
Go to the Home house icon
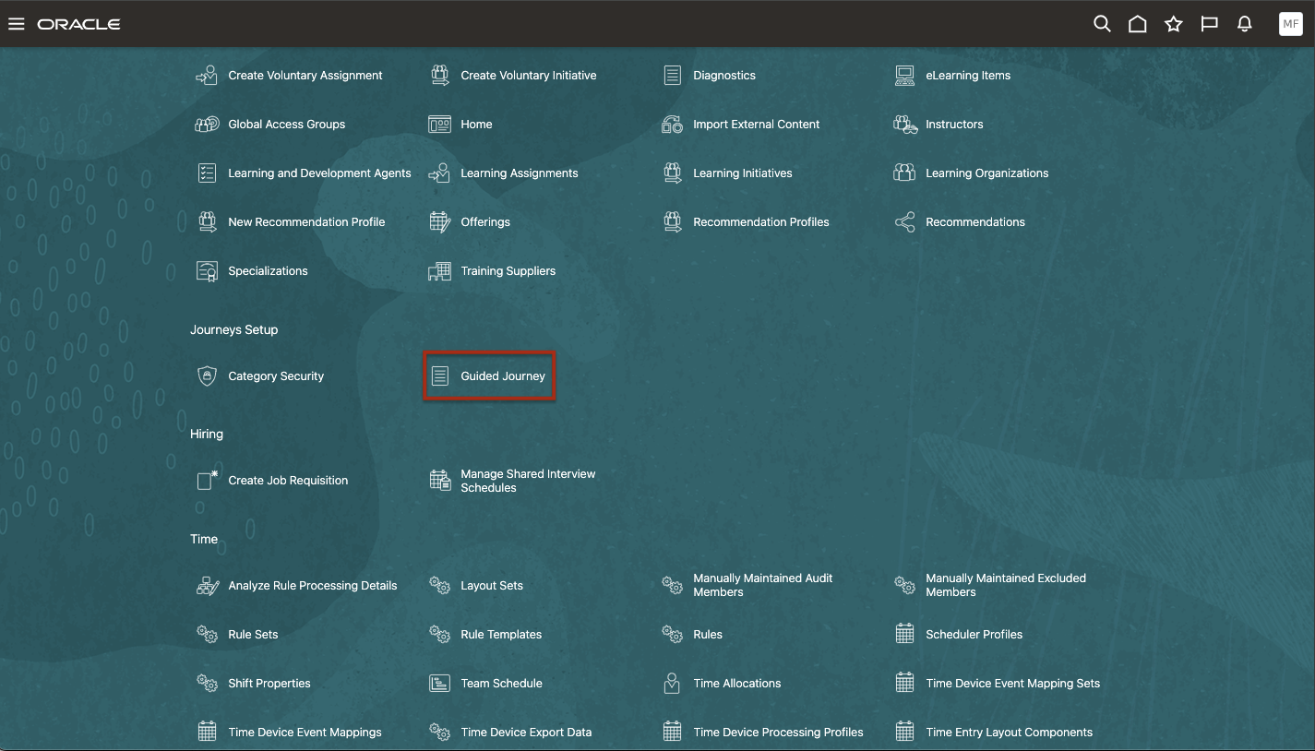point(1138,24)
